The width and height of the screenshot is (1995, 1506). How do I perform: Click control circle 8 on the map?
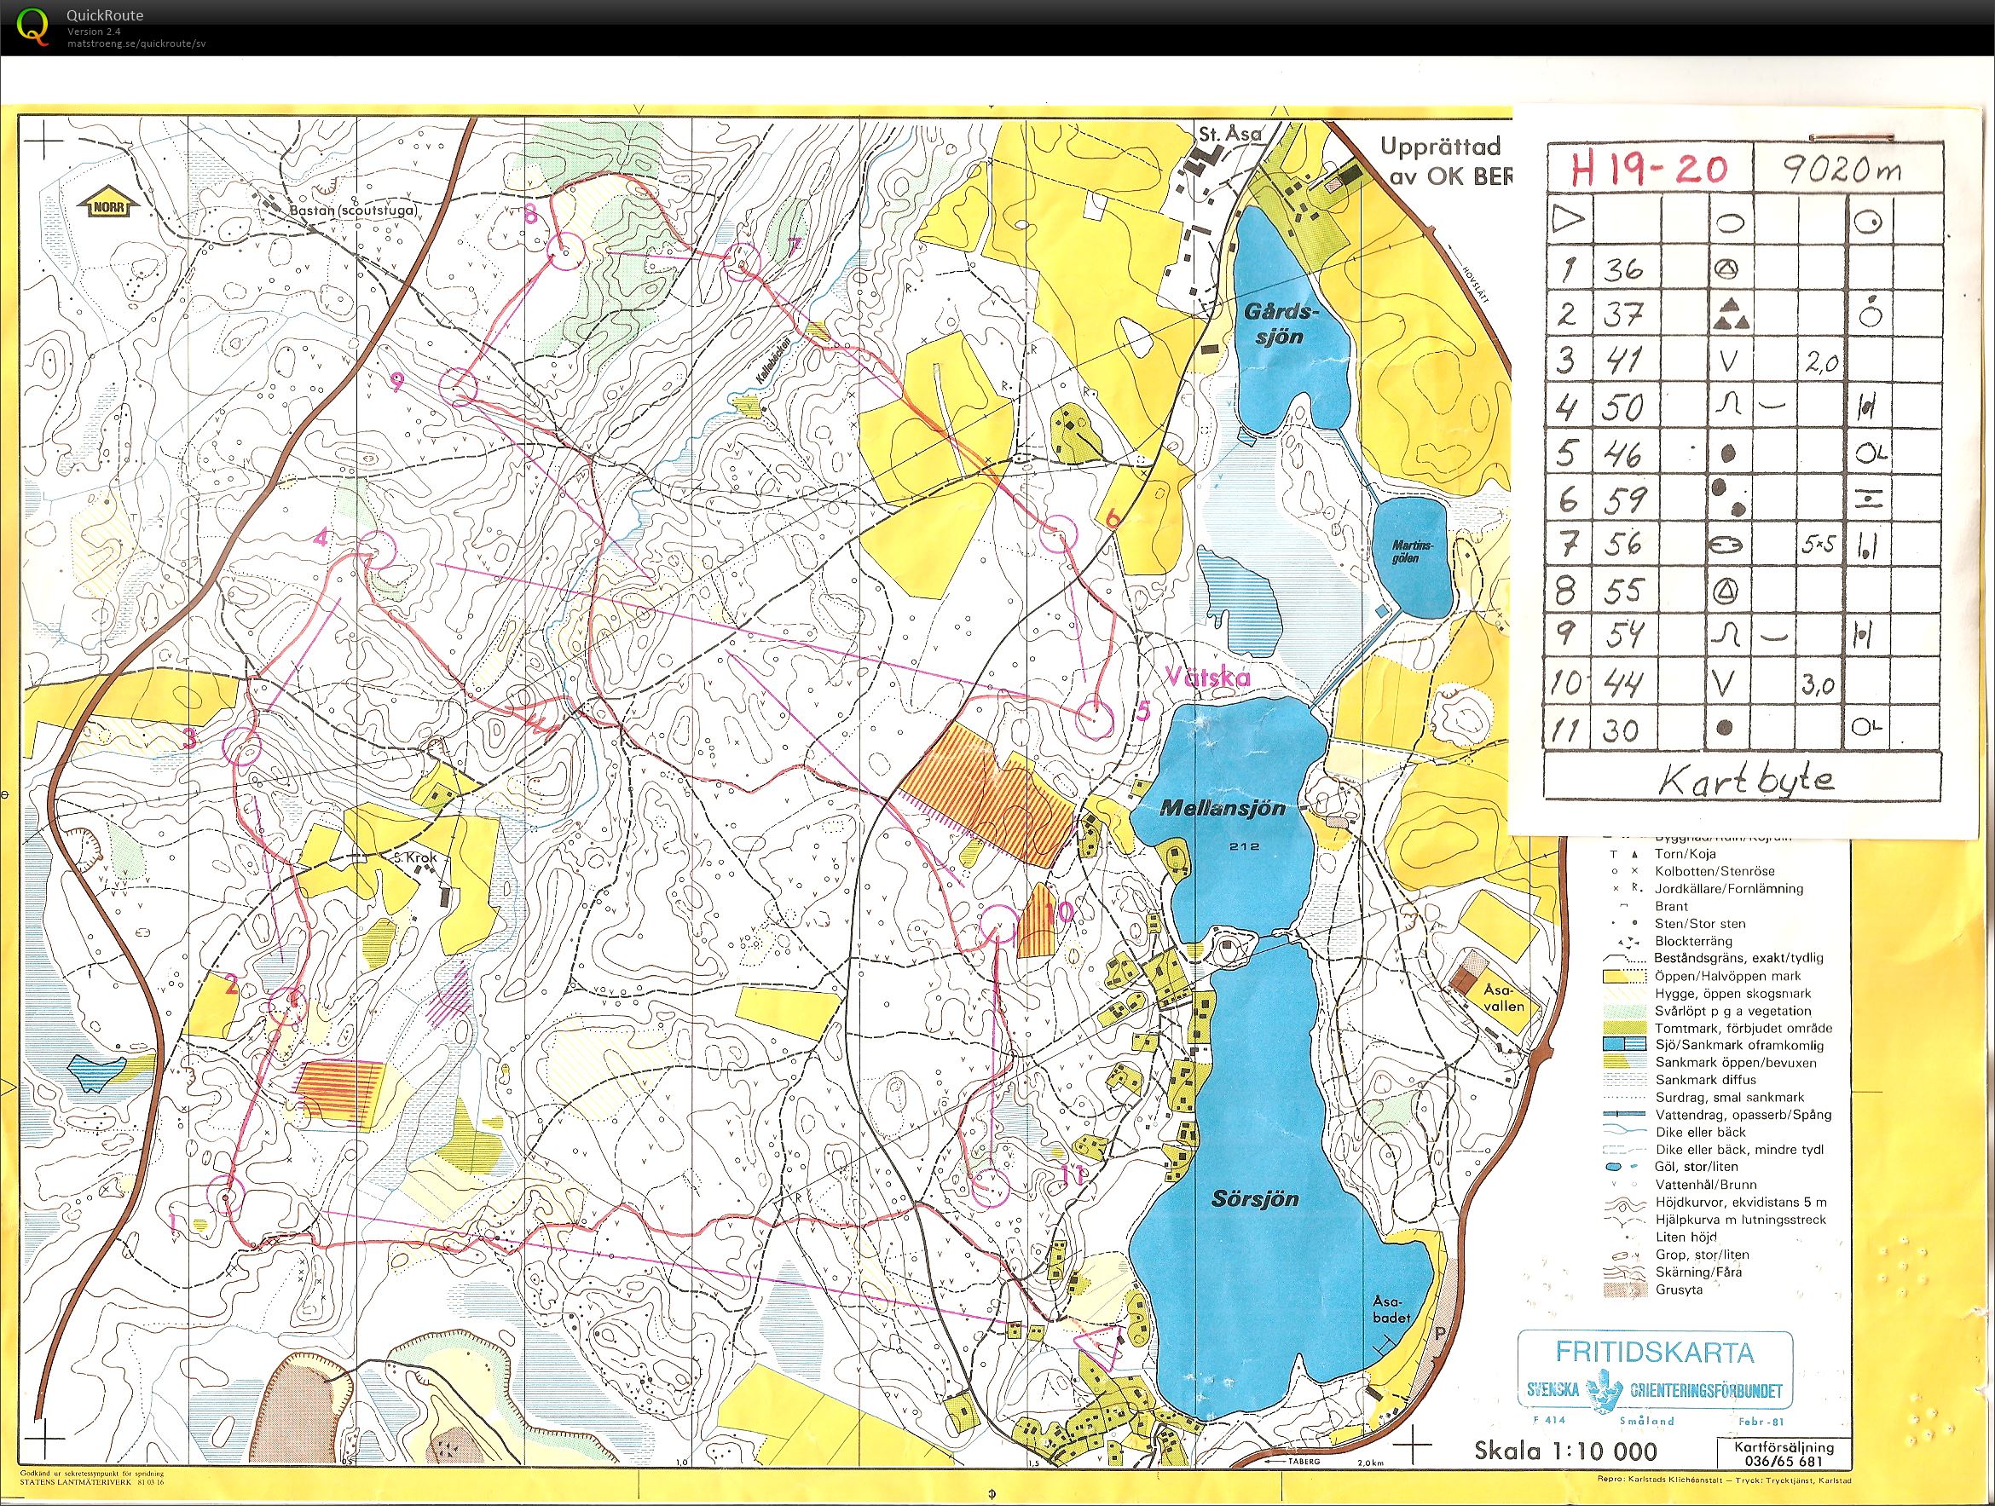pyautogui.click(x=567, y=251)
